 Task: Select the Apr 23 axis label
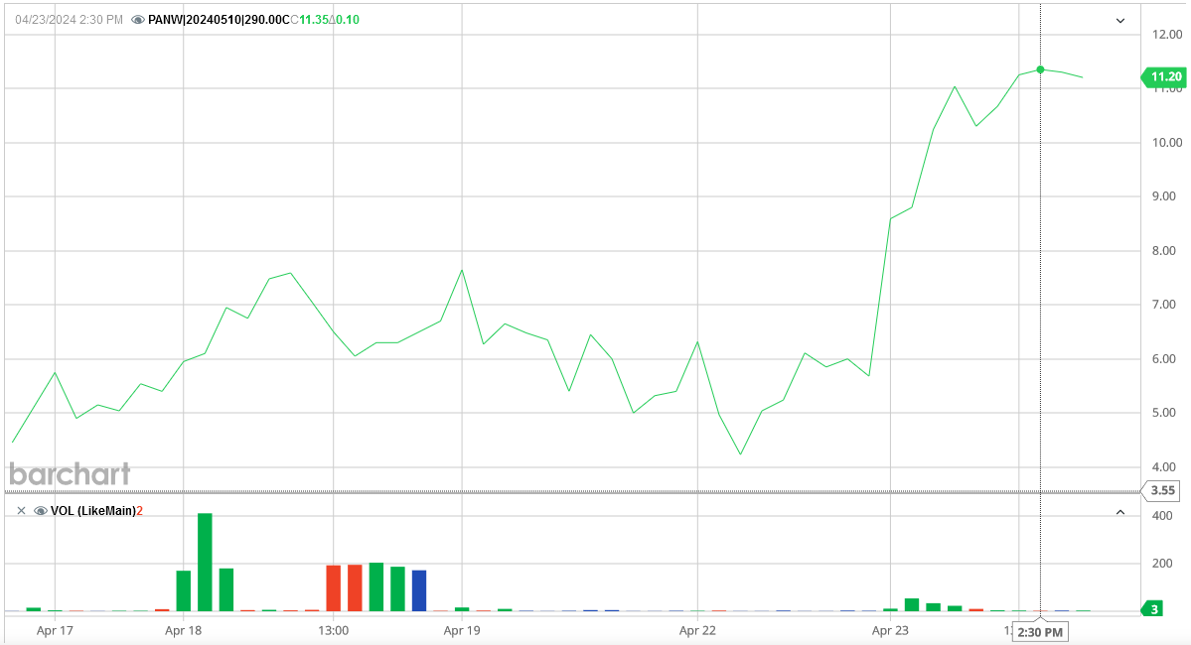coord(893,629)
